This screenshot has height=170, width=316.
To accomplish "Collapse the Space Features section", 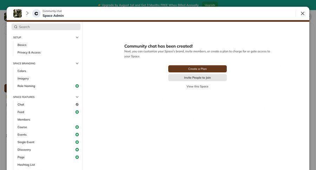I will [77, 97].
